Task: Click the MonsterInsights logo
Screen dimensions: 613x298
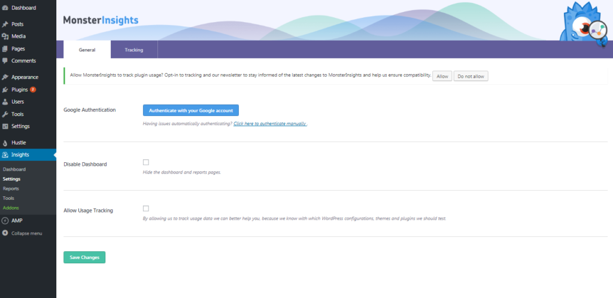Action: point(101,20)
